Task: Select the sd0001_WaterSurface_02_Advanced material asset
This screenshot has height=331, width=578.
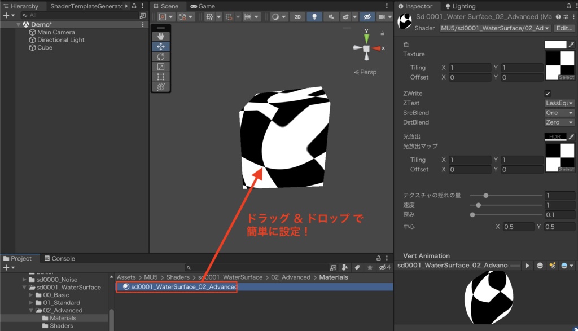Action: [176, 286]
